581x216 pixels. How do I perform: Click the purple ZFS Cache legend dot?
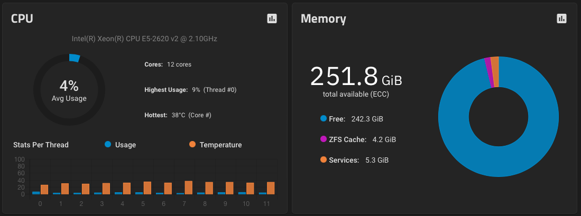tap(324, 139)
